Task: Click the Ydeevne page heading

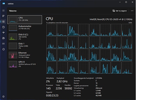Action: [13, 11]
